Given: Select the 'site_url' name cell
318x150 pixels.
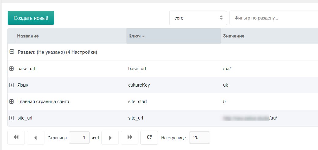Looking at the screenshot, I should click(x=25, y=118).
